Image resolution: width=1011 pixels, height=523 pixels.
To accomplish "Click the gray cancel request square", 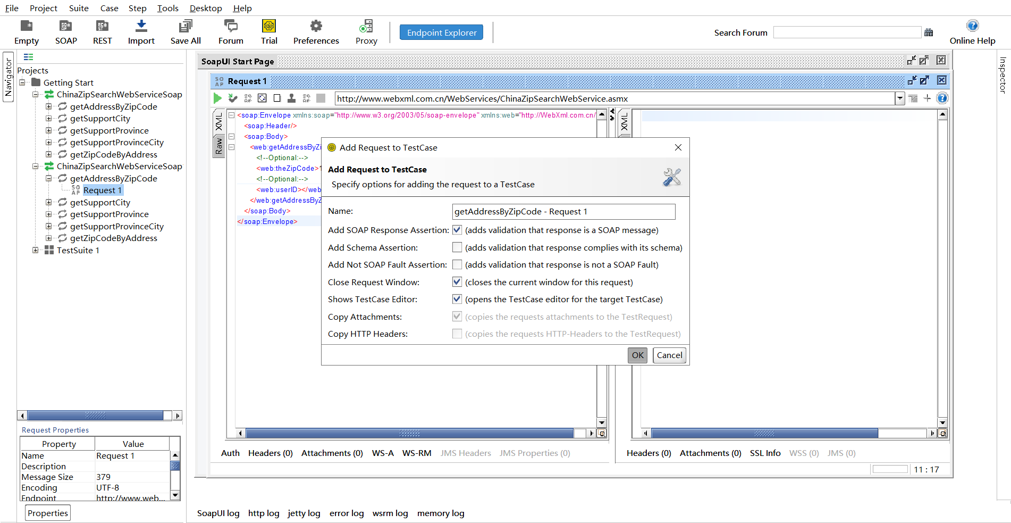I will pyautogui.click(x=321, y=98).
